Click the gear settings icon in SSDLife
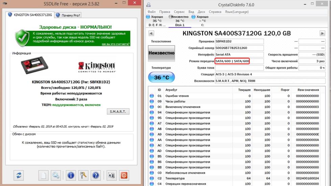 click(55, 175)
